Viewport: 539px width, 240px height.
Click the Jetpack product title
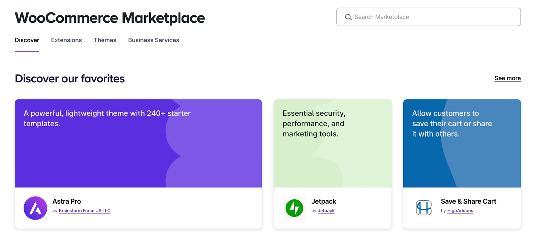click(324, 201)
